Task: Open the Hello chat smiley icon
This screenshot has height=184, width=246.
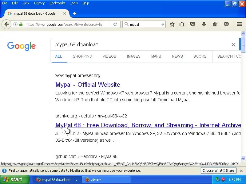Action: [x=226, y=24]
